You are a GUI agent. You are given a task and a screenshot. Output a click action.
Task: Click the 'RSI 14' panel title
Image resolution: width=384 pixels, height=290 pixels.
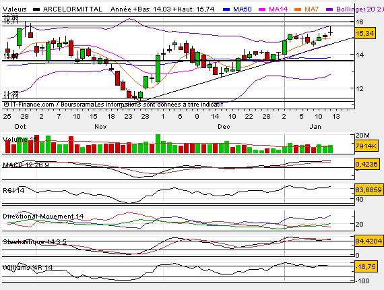click(13, 190)
